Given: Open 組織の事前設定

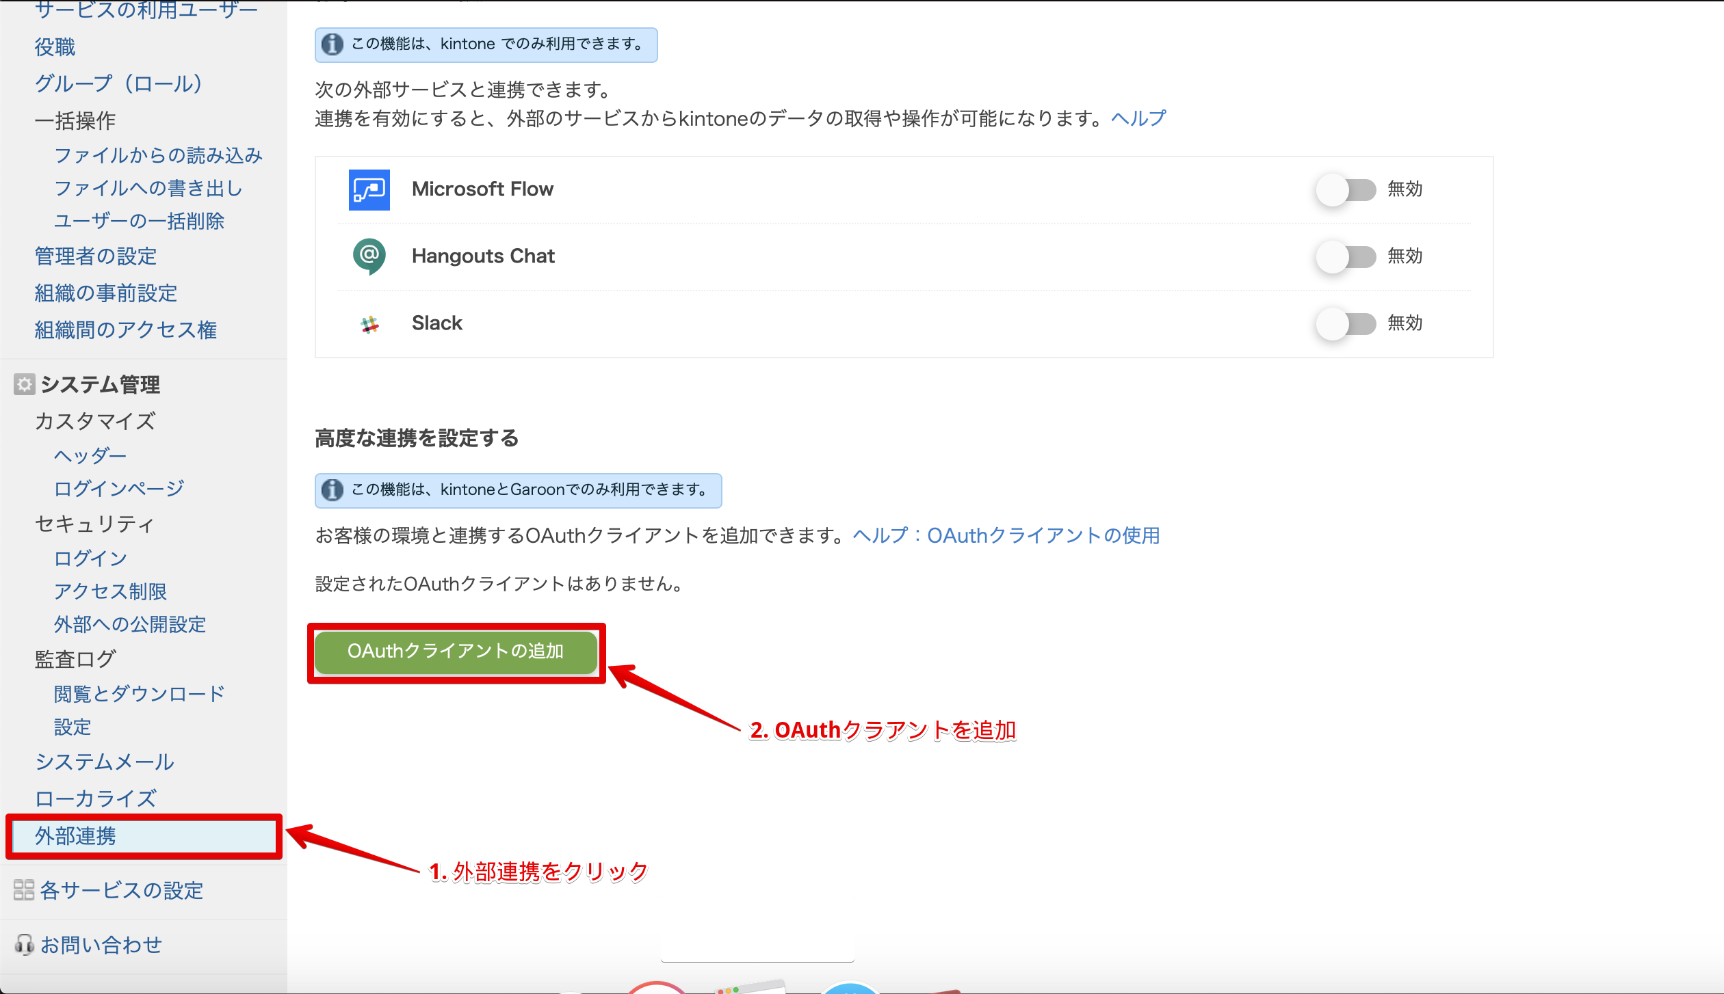Looking at the screenshot, I should (x=106, y=293).
